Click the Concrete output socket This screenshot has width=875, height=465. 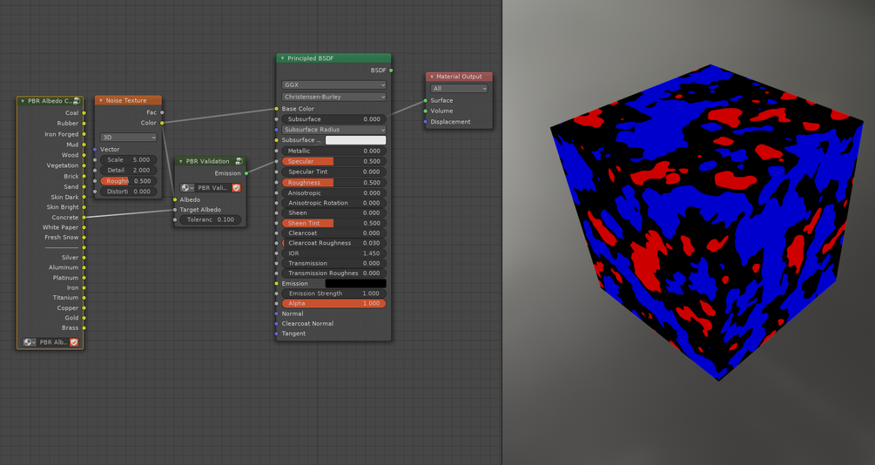[x=84, y=217]
